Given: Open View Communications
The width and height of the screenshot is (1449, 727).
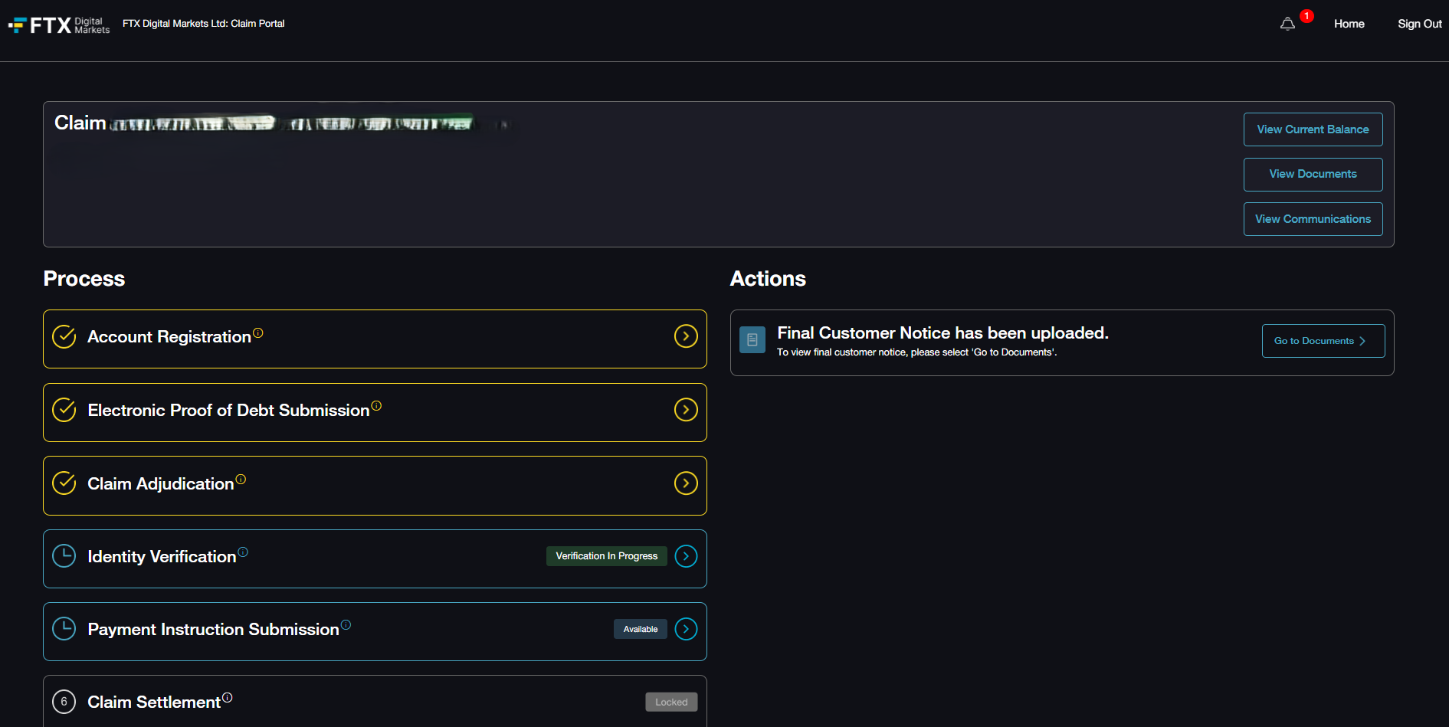Looking at the screenshot, I should coord(1313,218).
